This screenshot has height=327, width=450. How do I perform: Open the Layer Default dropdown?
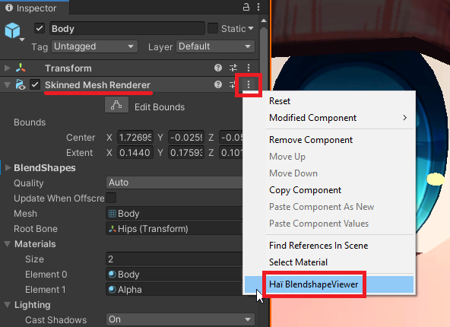216,46
